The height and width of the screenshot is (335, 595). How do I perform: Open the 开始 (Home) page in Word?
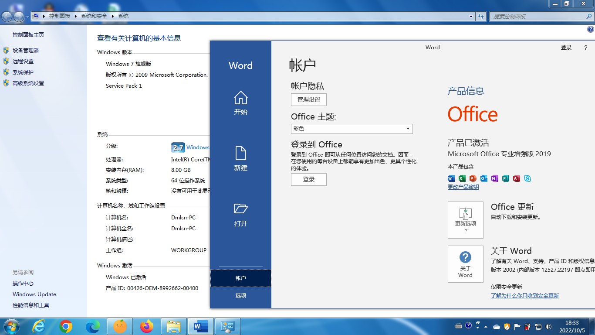[x=240, y=103]
